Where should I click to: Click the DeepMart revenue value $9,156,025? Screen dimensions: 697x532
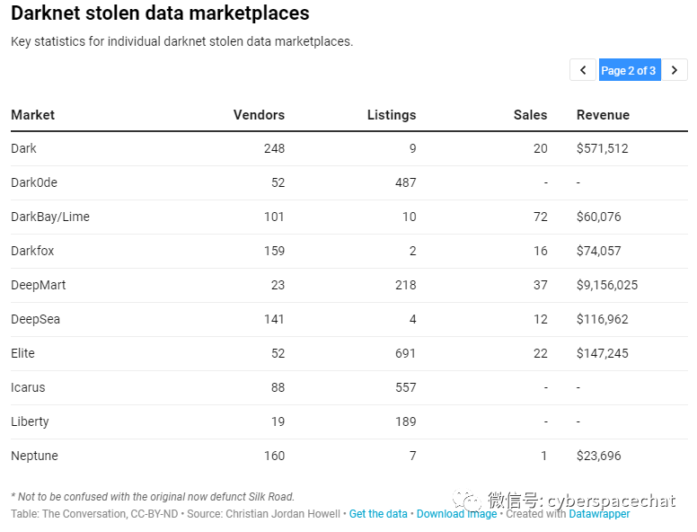point(607,285)
